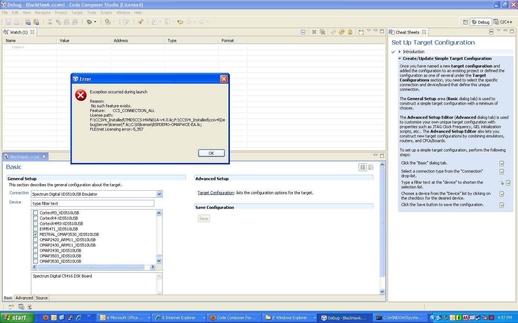This screenshot has width=518, height=323.
Task: Launch the green Debug bug icon
Action: pyautogui.click(x=89, y=22)
